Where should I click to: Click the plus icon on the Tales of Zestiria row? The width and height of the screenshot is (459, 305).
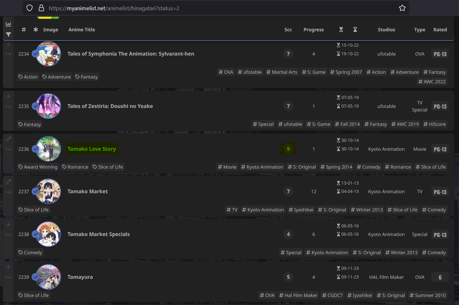[x=8, y=96]
